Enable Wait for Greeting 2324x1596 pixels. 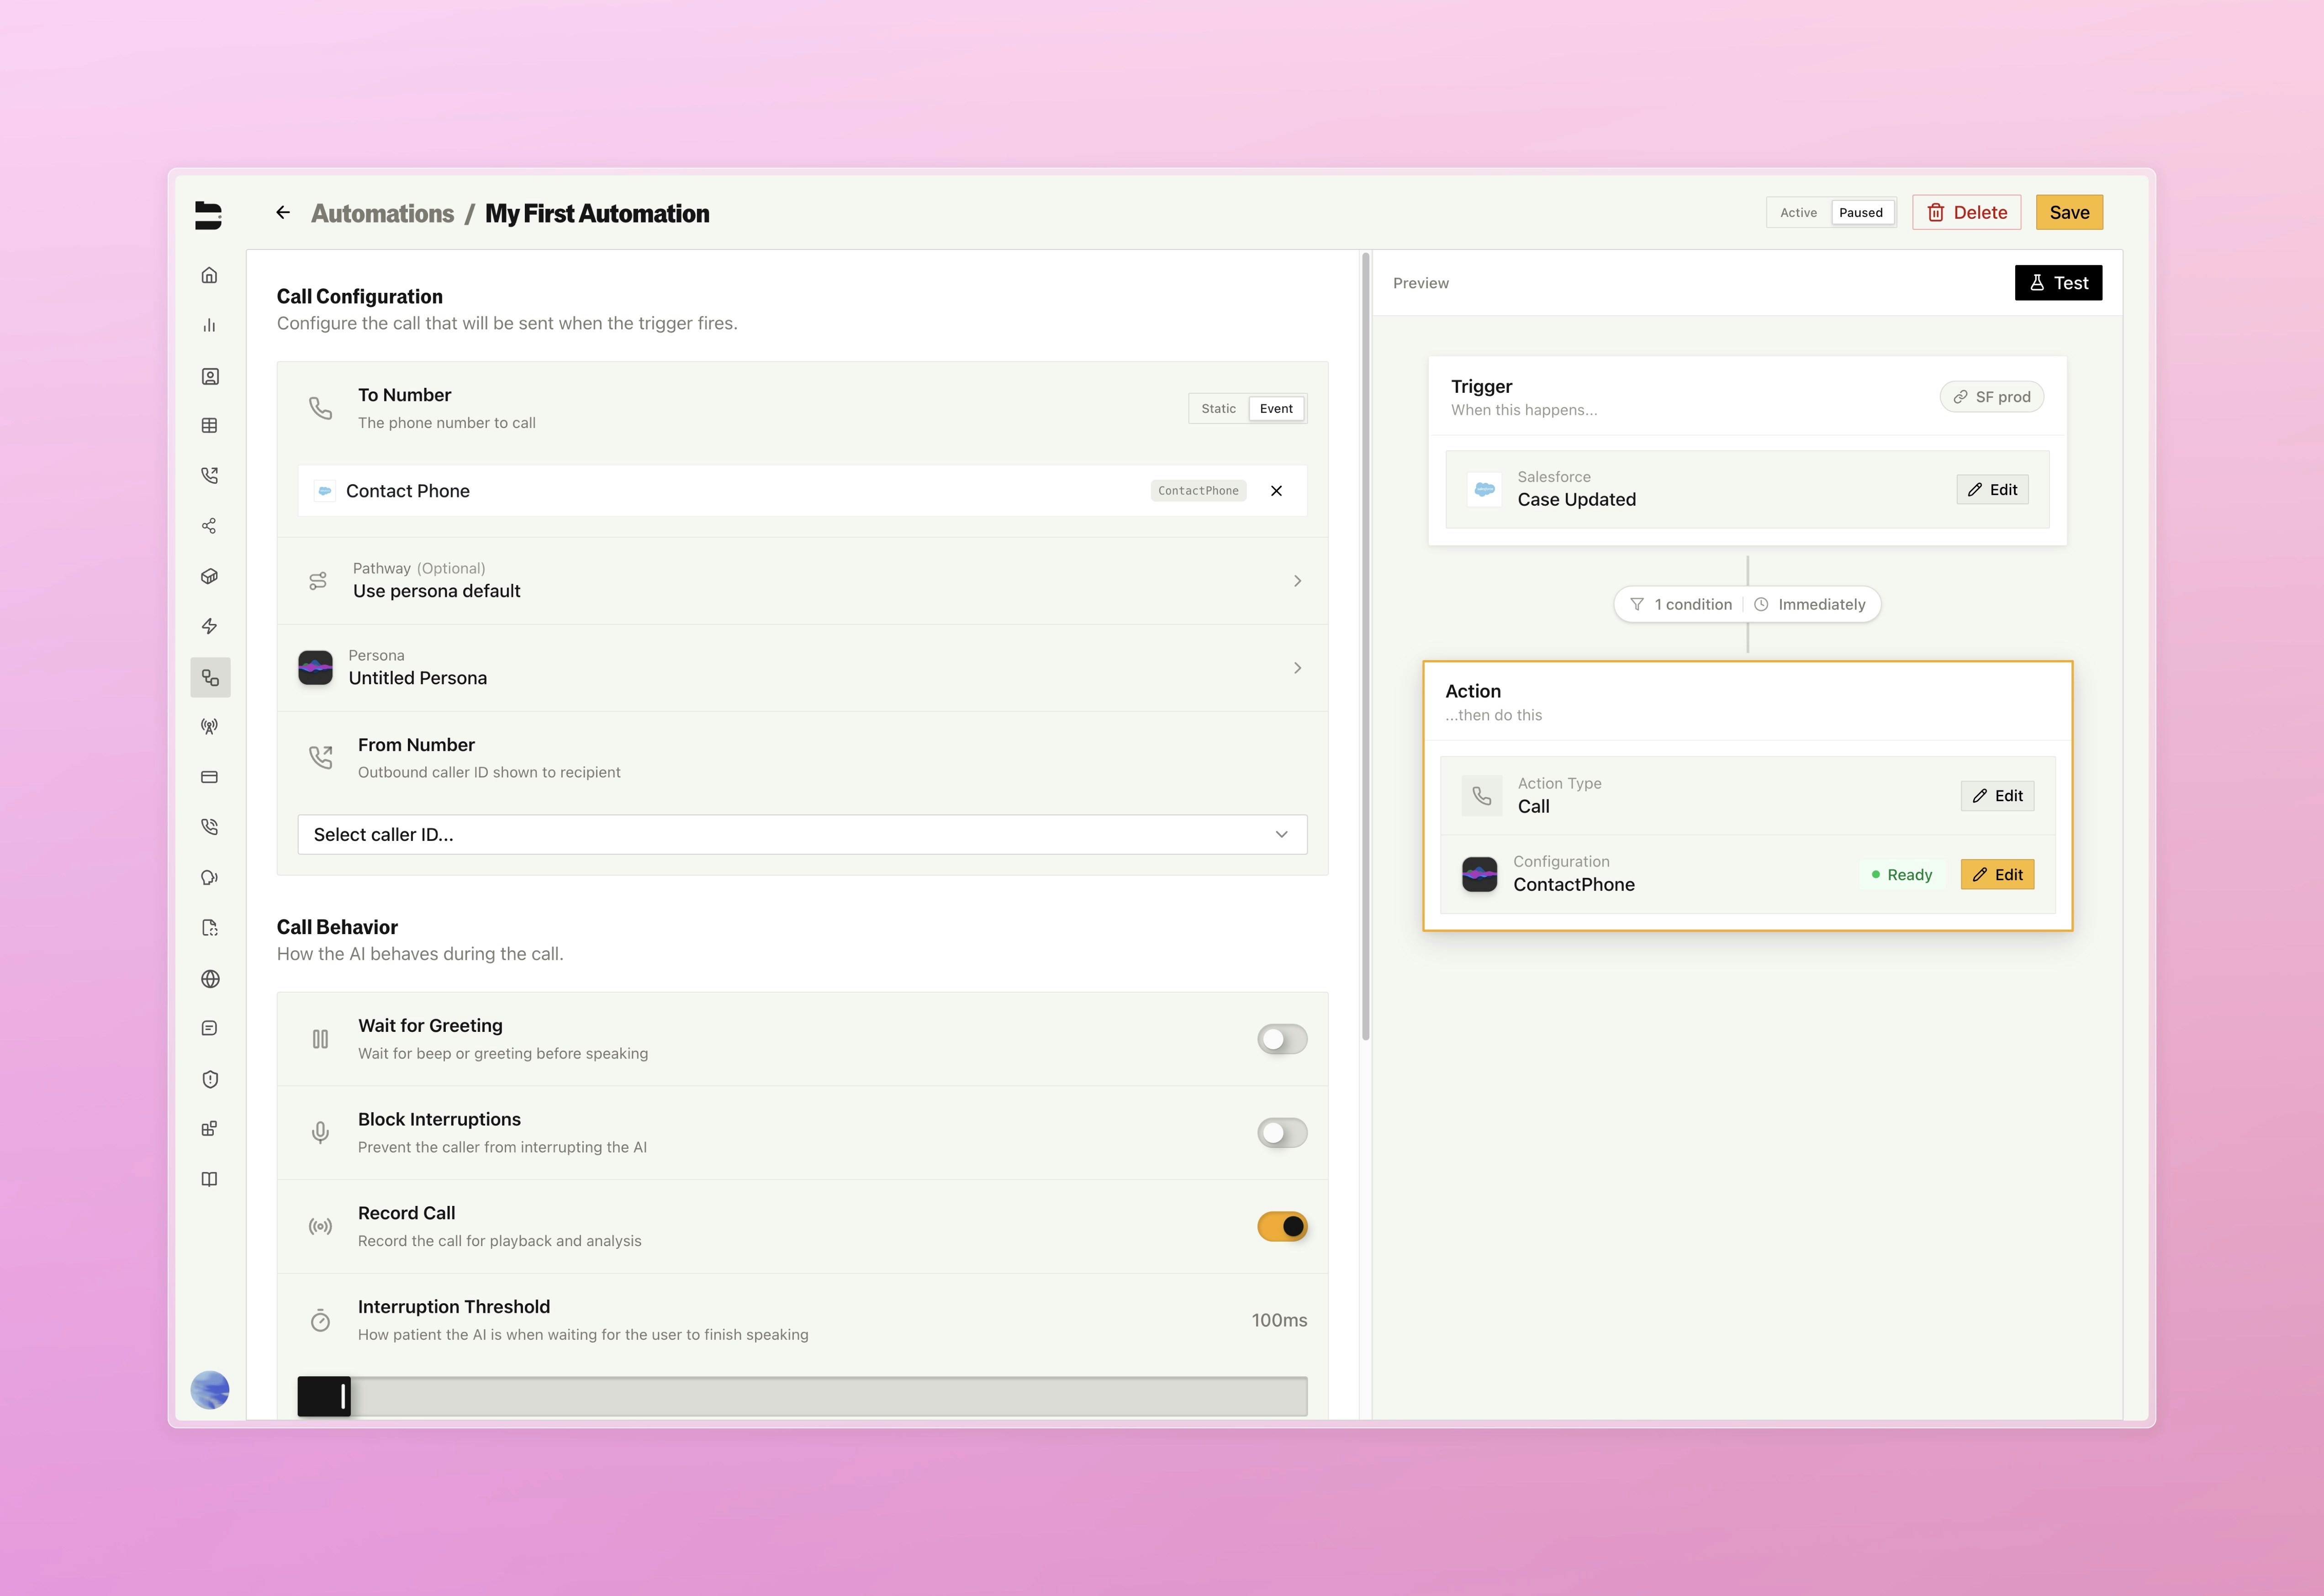[1282, 1039]
